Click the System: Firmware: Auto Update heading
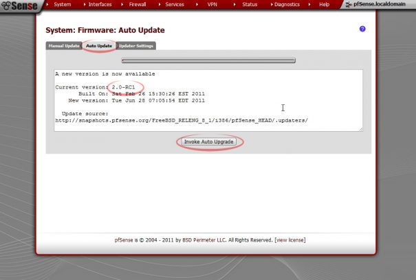Image resolution: width=416 pixels, height=280 pixels. tap(105, 30)
